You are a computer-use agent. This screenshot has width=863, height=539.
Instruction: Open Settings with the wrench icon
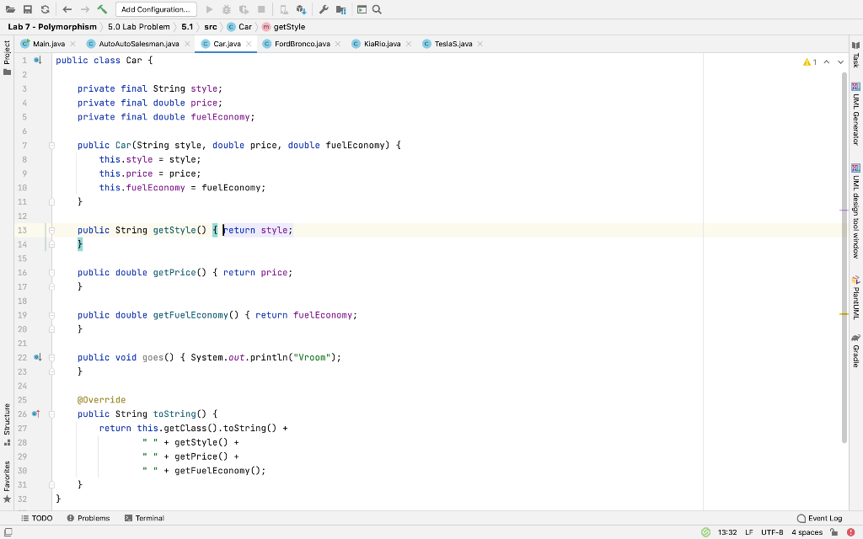click(323, 9)
